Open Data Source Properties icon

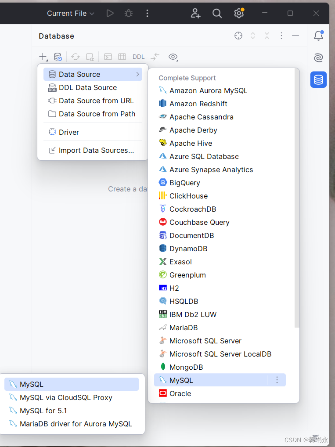(x=58, y=57)
